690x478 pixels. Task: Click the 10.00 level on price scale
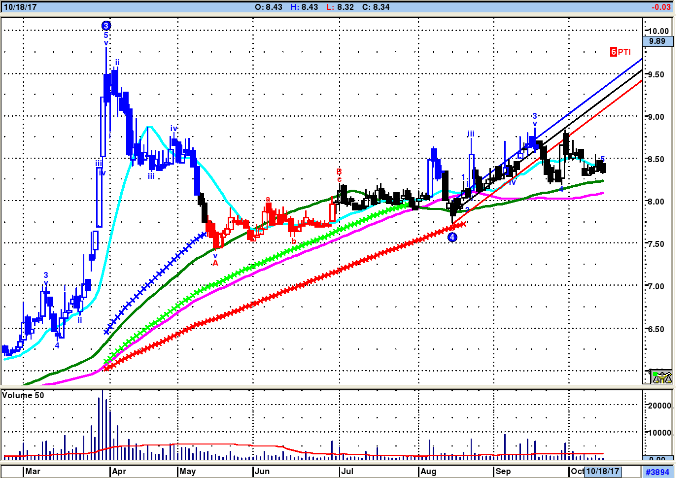click(x=658, y=31)
